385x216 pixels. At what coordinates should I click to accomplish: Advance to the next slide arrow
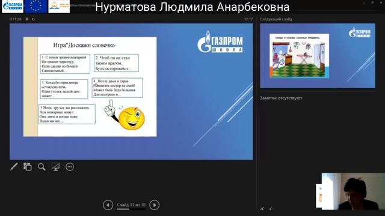tap(154, 205)
